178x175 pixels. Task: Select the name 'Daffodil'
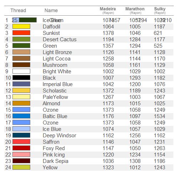(x=51, y=27)
